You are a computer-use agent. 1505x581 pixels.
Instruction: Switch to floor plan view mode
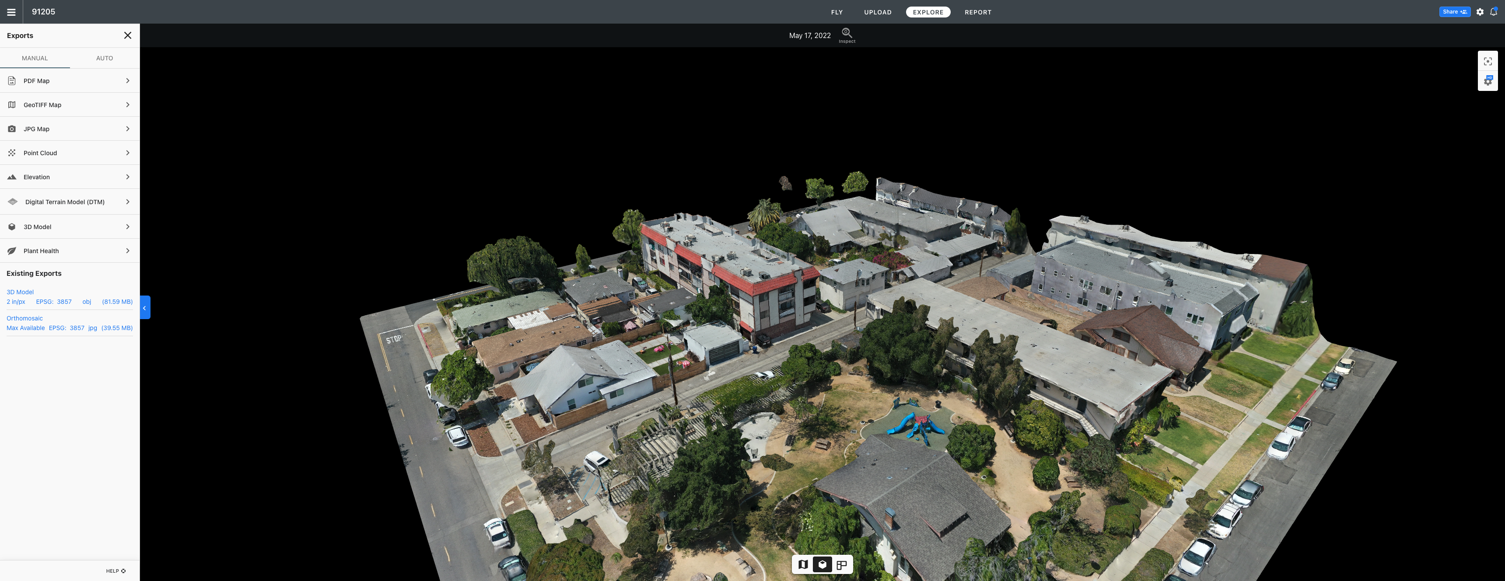[841, 565]
